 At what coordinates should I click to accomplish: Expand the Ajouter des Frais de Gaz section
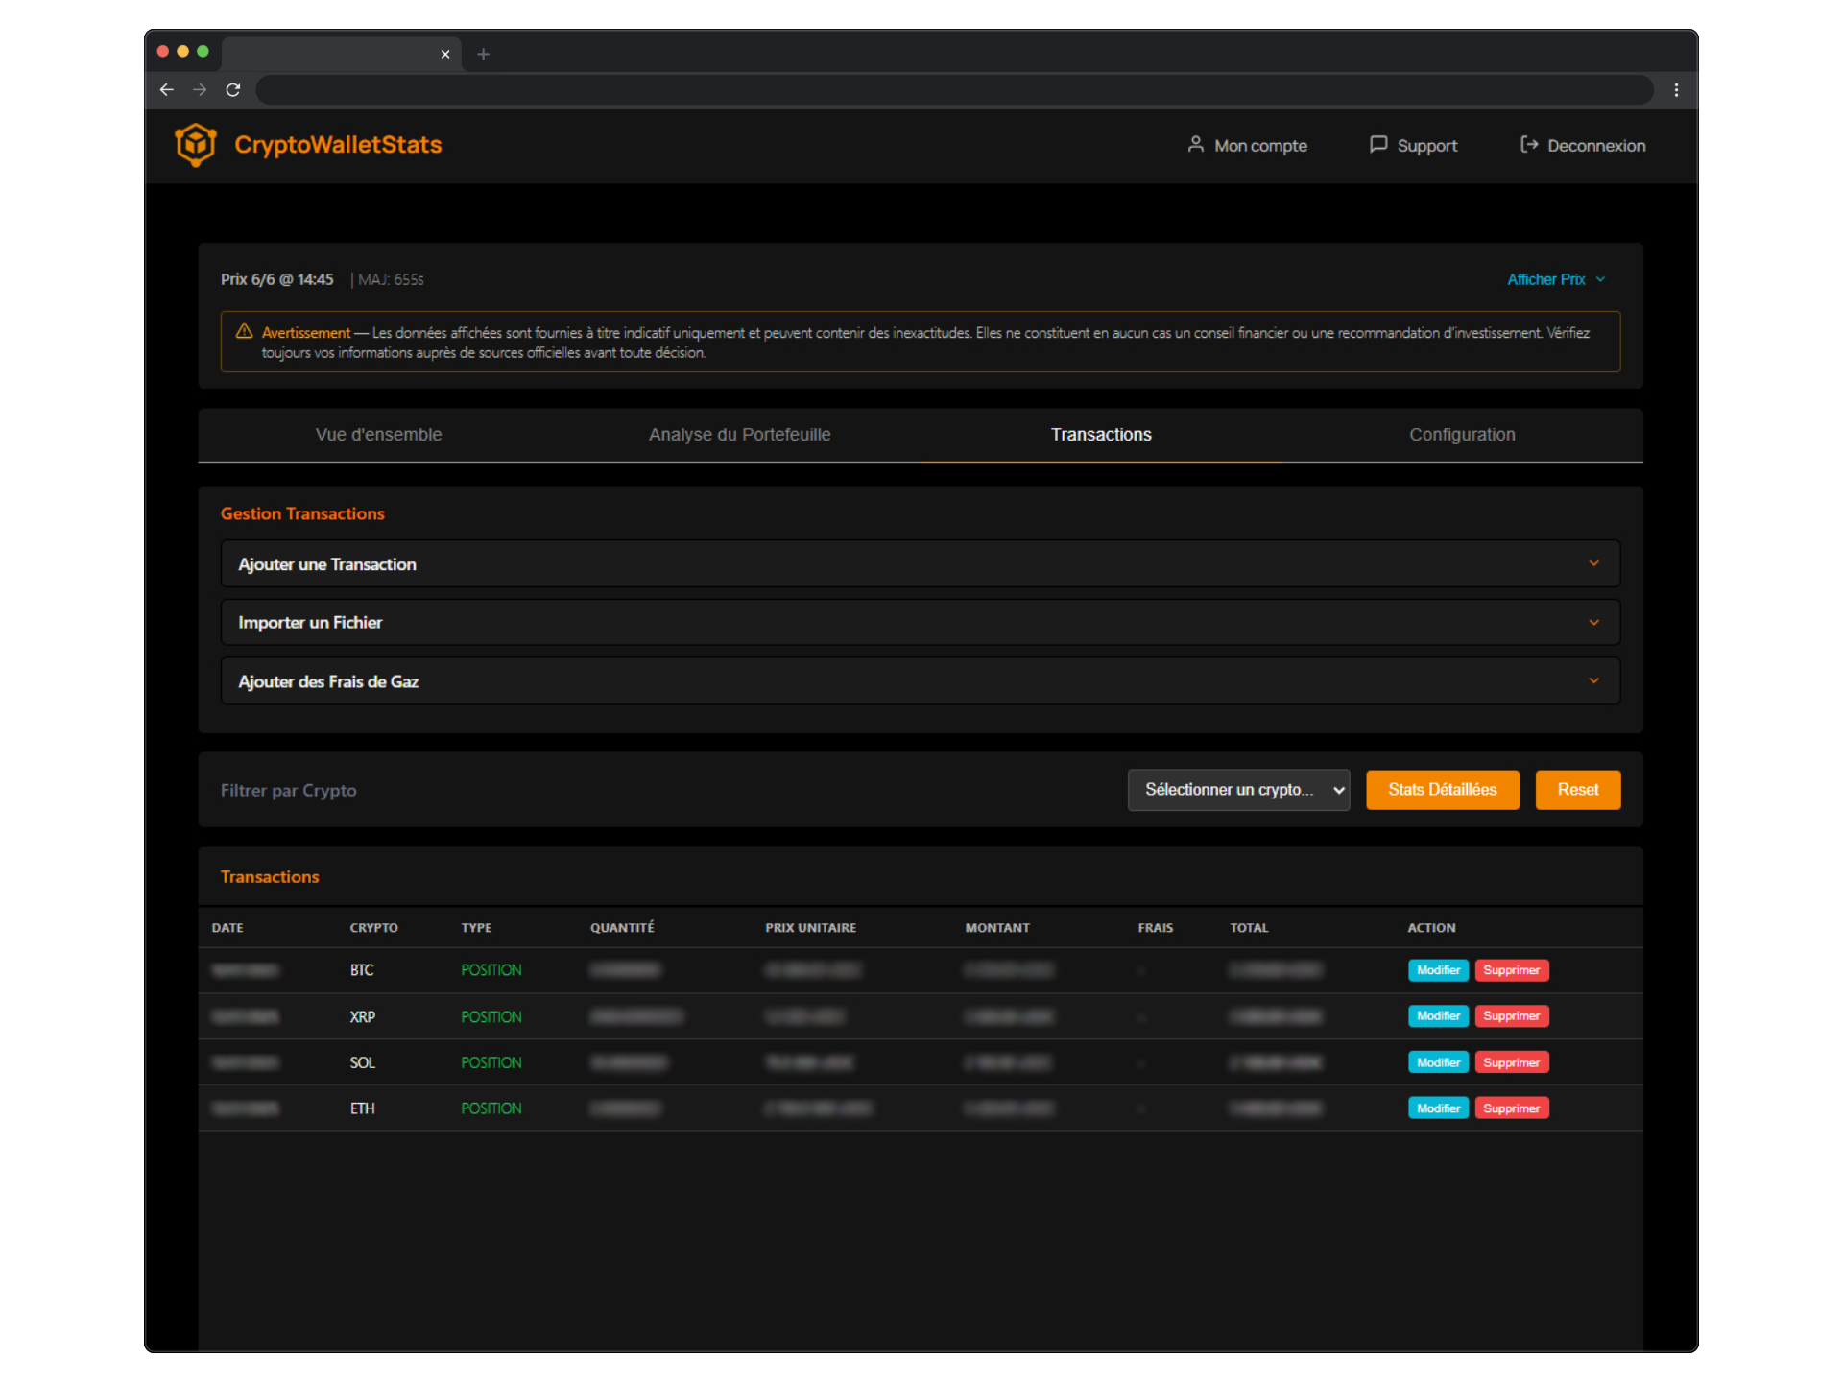920,680
